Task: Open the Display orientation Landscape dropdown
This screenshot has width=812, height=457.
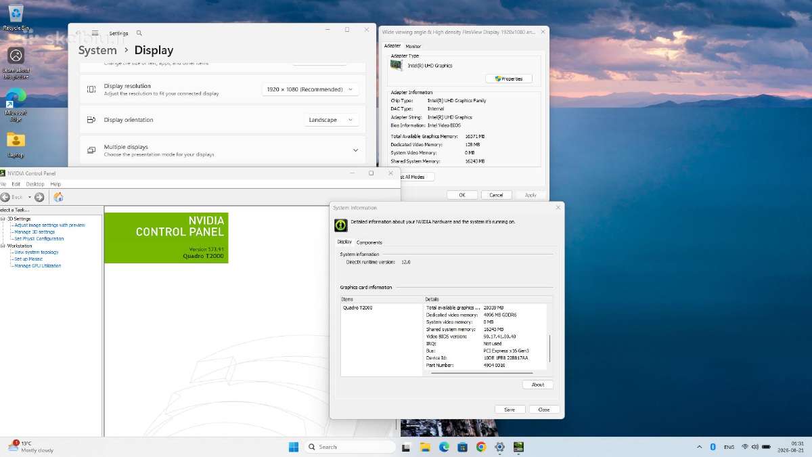Action: pos(332,120)
